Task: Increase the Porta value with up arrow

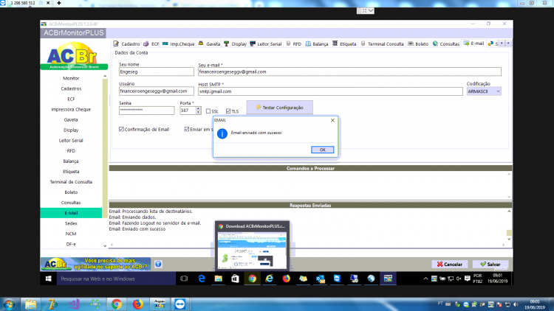Action: click(198, 108)
